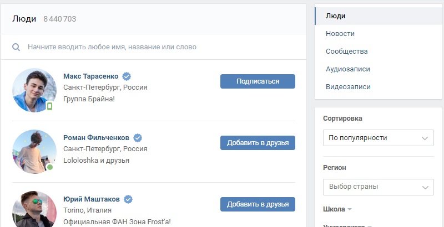Focus the people search input field
The width and height of the screenshot is (444, 227).
[161, 47]
